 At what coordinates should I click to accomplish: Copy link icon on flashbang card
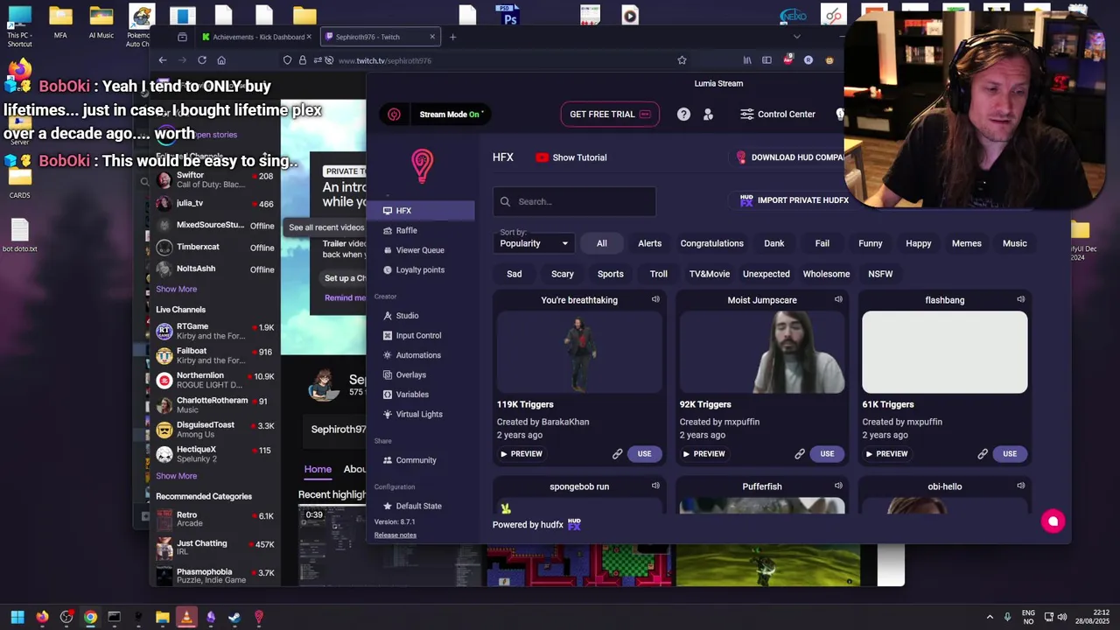point(983,454)
